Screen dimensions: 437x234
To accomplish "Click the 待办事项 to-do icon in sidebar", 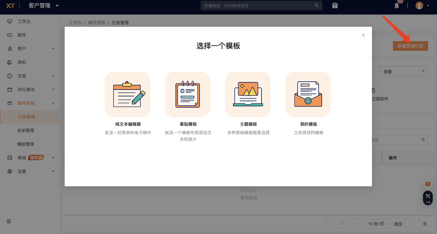I will coord(10,89).
